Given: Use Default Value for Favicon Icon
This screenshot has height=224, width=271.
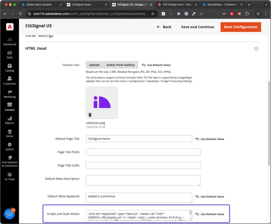Looking at the screenshot, I should [x=156, y=65].
